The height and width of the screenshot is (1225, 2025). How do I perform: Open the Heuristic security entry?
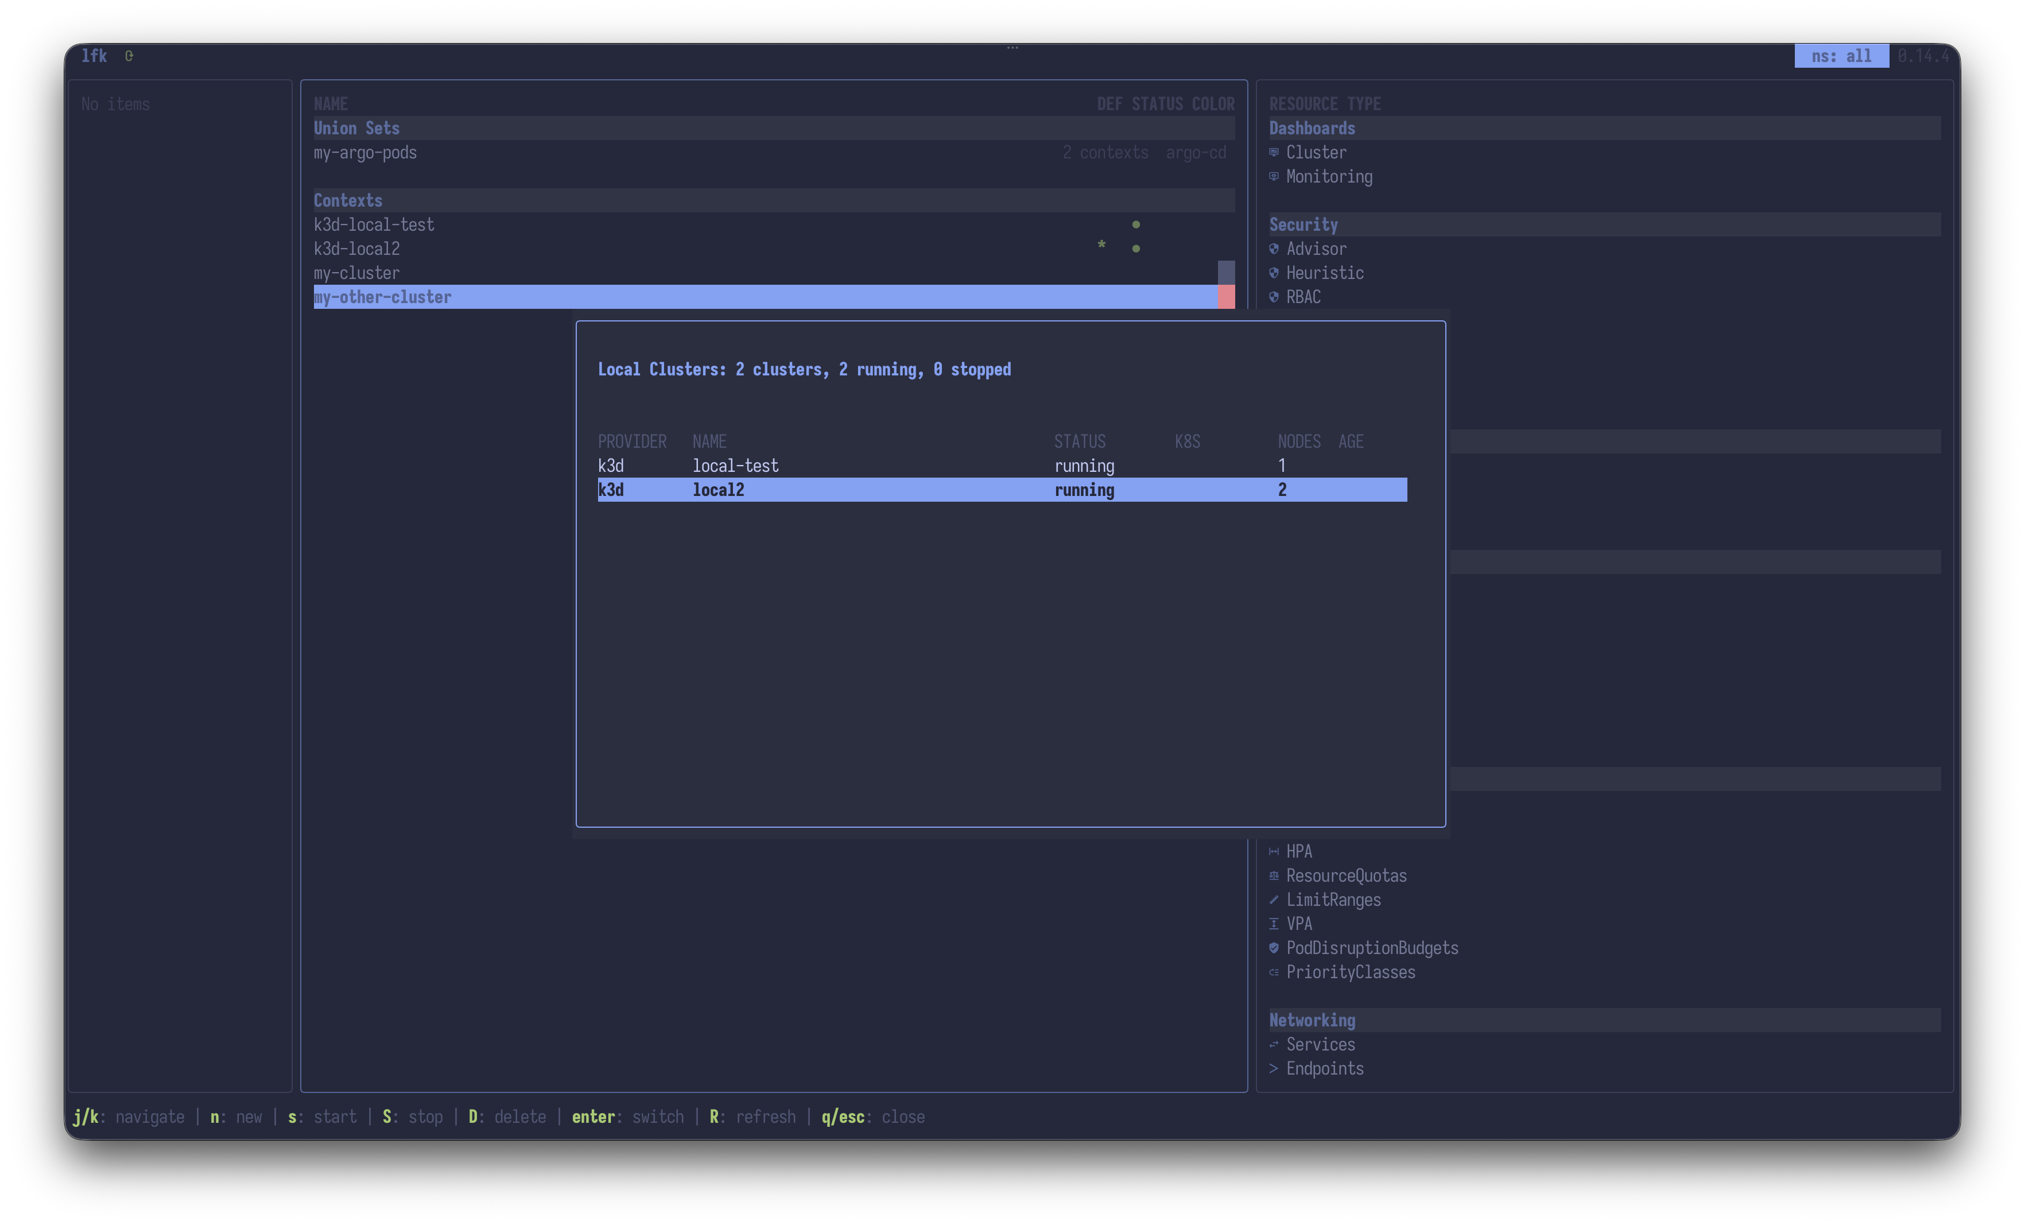coord(1325,272)
